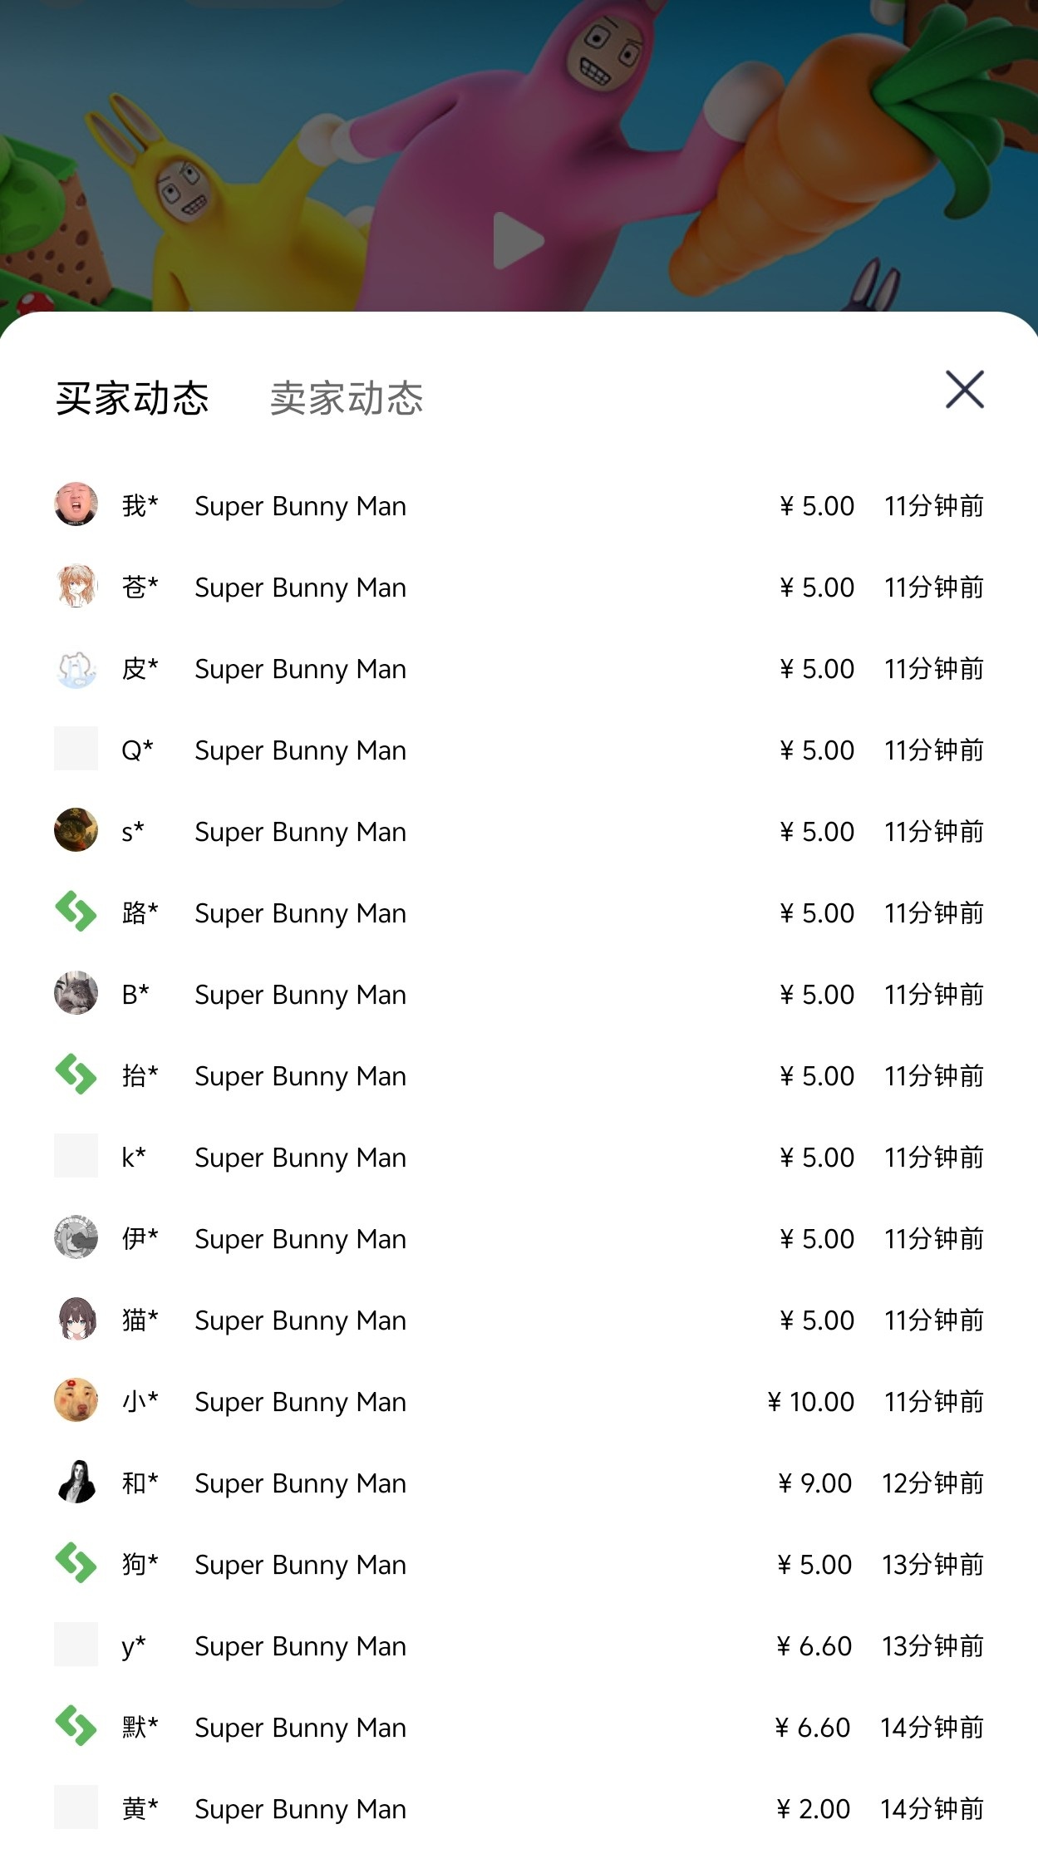1038x1849 pixels.
Task: Tap the anime avatar of 猫*
Action: (76, 1319)
